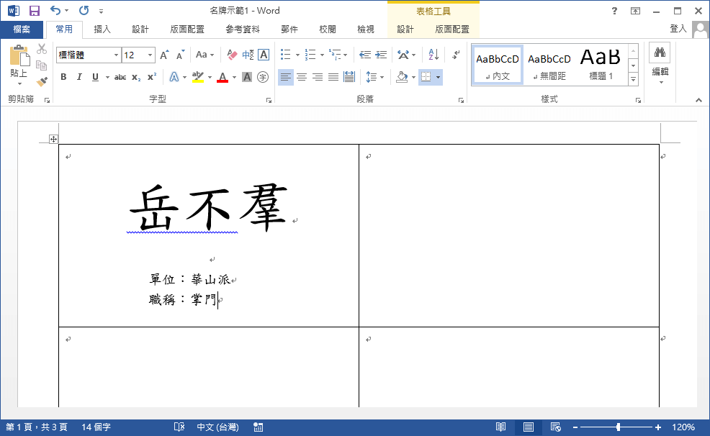Expand the font size dropdown

(x=149, y=55)
